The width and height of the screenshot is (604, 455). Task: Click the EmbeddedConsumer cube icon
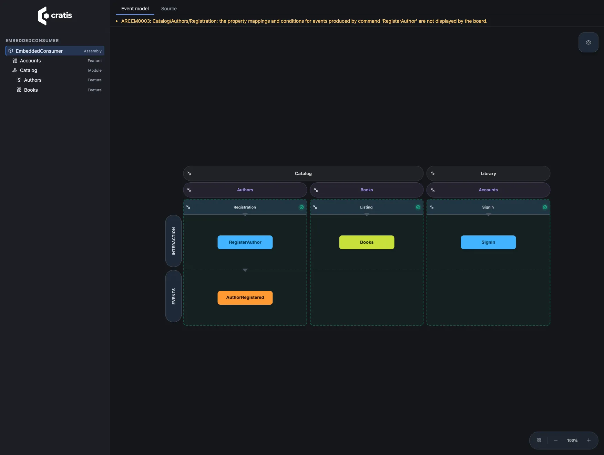tap(11, 51)
